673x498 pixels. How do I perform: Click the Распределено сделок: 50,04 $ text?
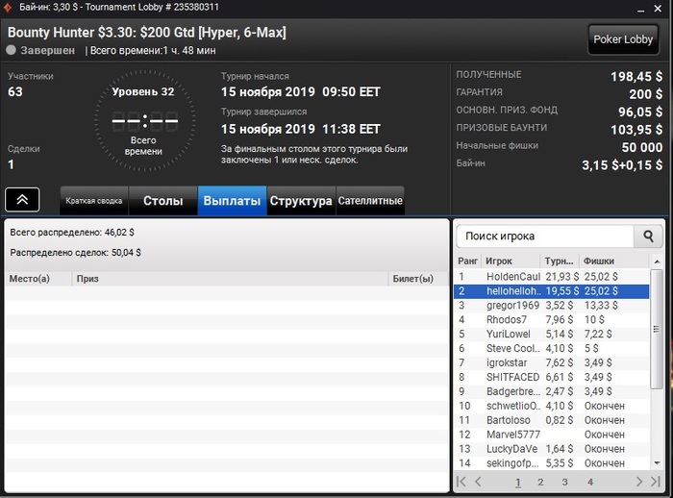(76, 253)
